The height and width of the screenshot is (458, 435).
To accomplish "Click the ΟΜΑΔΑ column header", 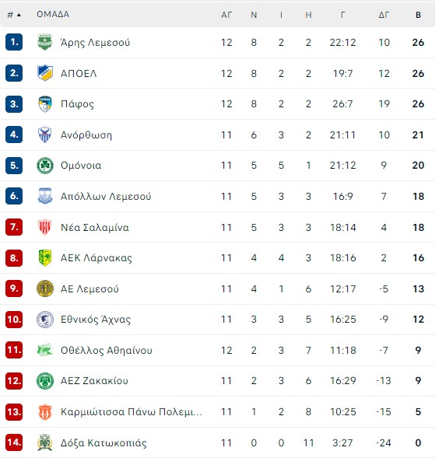I will pos(53,14).
